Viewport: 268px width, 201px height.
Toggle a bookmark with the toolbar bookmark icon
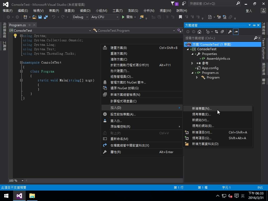(x=180, y=17)
